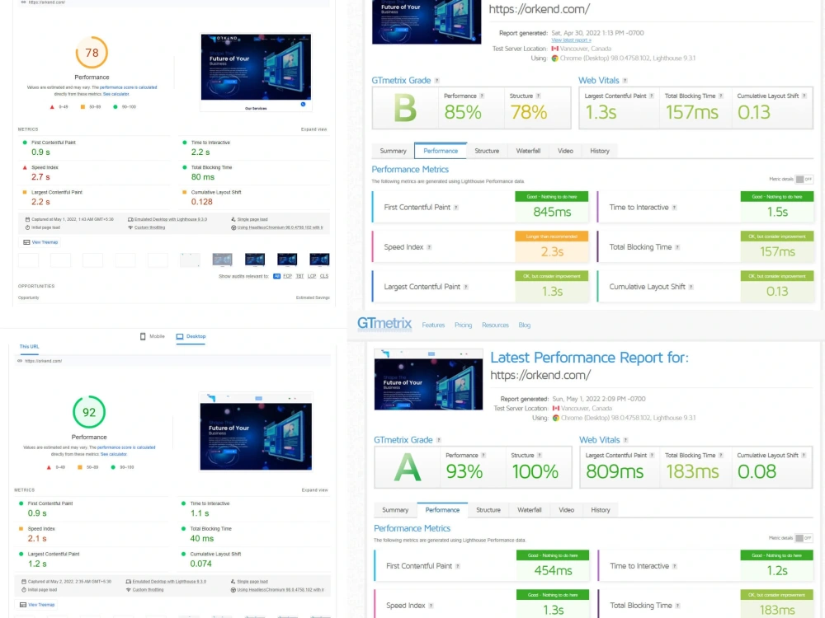Click help icon beside Cumulative Layout Shift 0.13 metric row
The height and width of the screenshot is (618, 825).
(691, 287)
